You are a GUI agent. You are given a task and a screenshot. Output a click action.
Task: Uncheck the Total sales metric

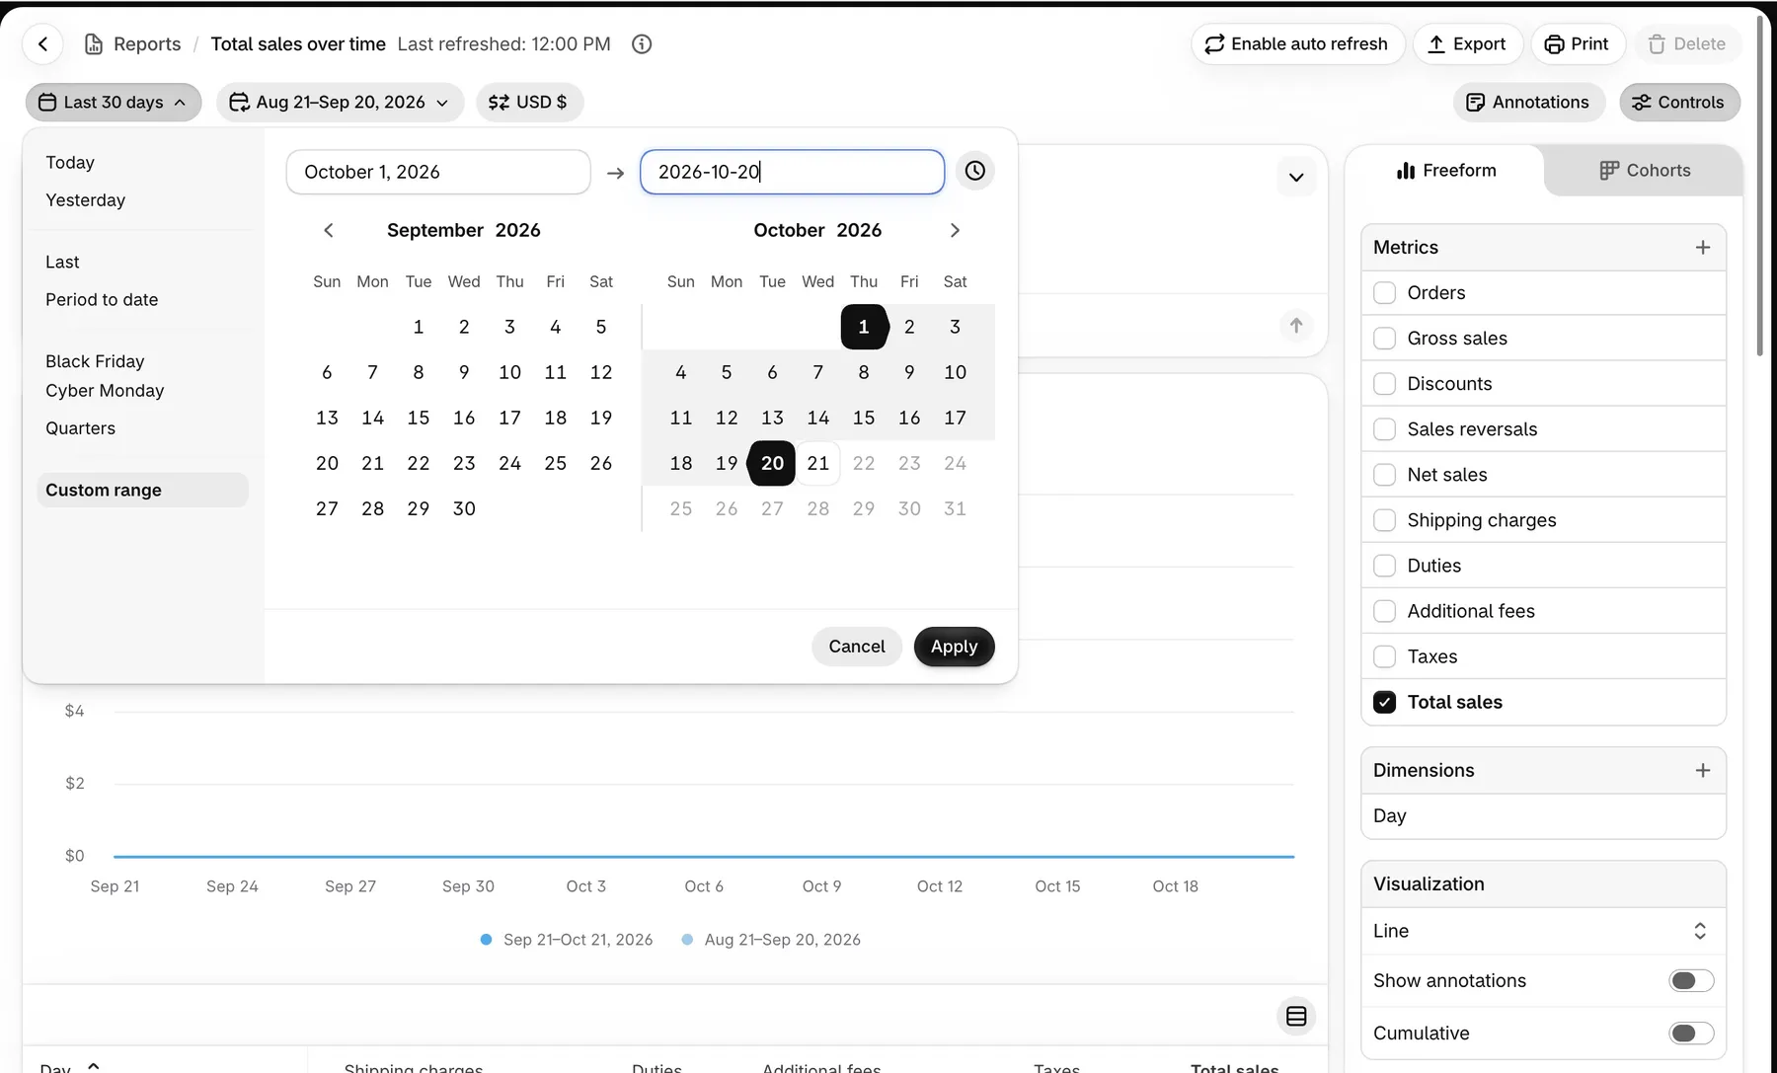pyautogui.click(x=1385, y=702)
